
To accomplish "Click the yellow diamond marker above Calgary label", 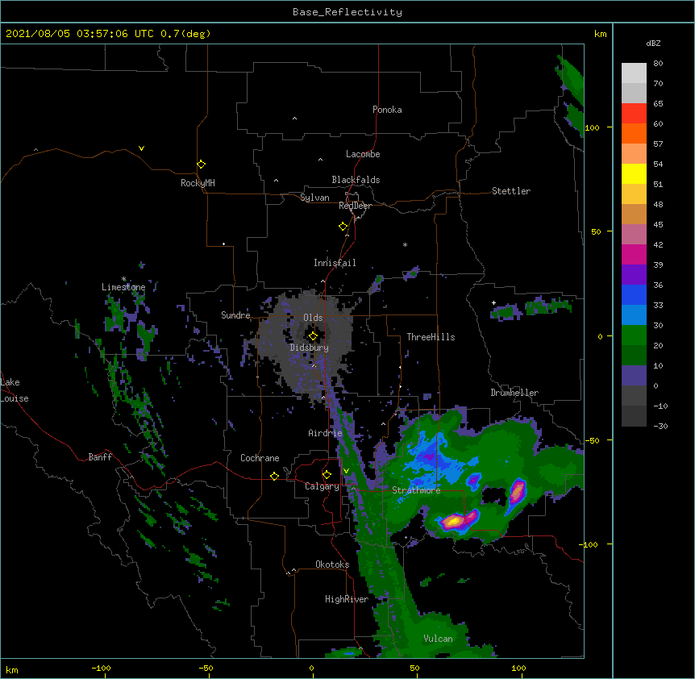I will [327, 475].
